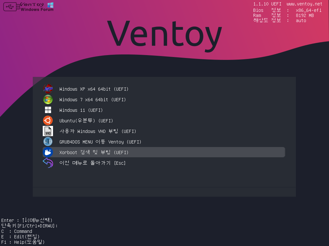This screenshot has width=329, height=246.
Task: Open GRUB4DOS MENU 이동 Ventoy entry
Action: coord(164,142)
